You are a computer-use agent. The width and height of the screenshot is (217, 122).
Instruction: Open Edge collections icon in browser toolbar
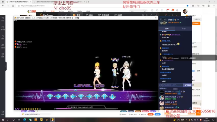[x=203, y=6]
